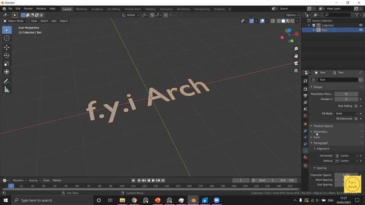Viewport: 365px width, 205px height.
Task: Expand the Geometry panel
Action: [x=321, y=132]
